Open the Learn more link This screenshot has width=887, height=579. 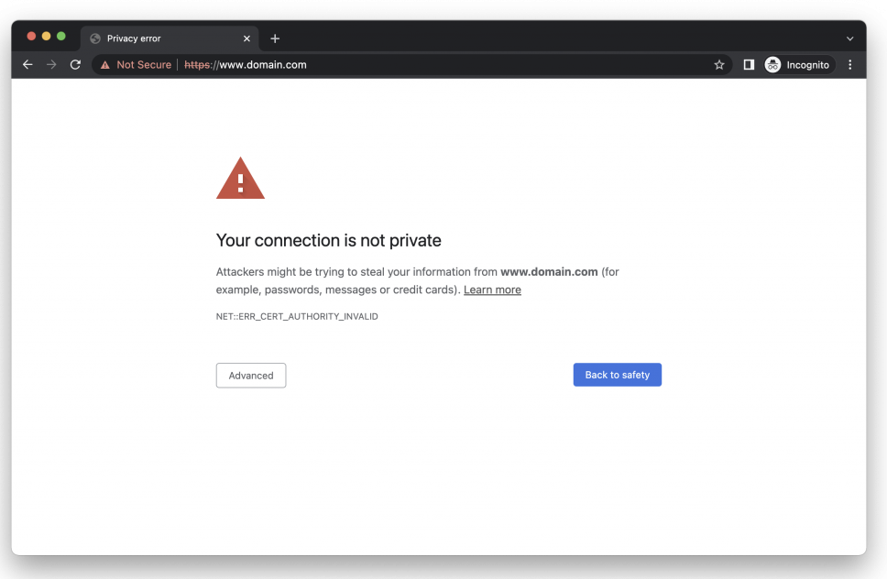[x=492, y=289]
